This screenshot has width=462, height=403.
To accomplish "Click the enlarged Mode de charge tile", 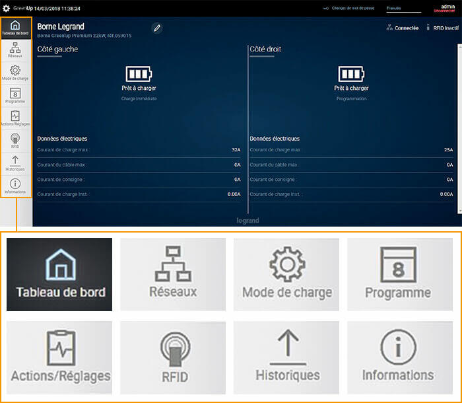I will coord(286,274).
